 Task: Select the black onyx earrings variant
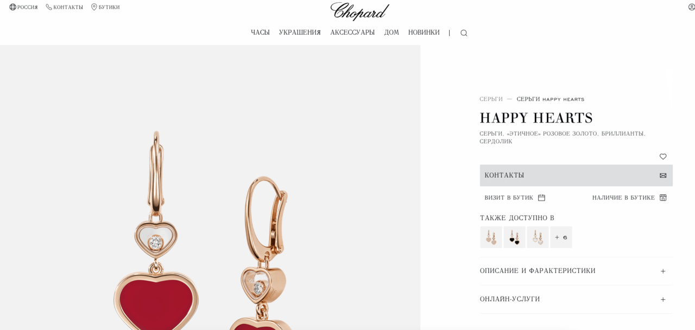[x=514, y=237]
